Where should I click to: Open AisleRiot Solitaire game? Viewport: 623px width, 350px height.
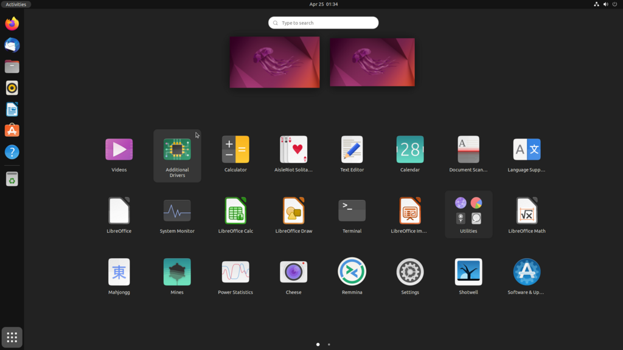(293, 154)
